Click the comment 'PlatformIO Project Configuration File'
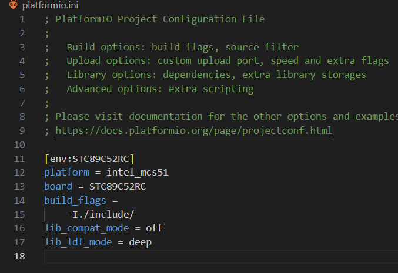The image size is (398, 273). point(160,19)
